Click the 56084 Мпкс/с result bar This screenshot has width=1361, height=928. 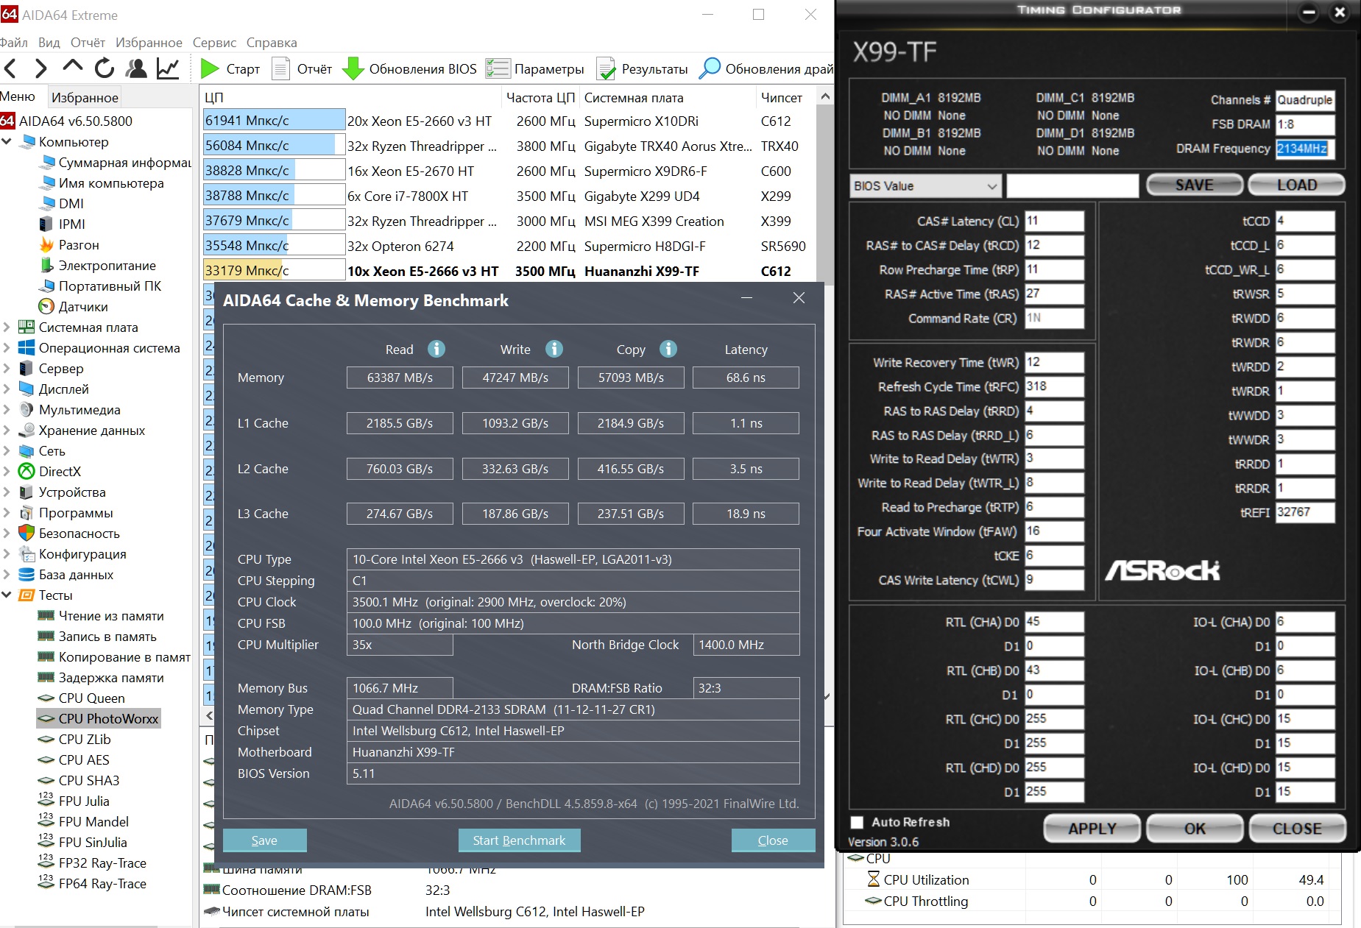tap(274, 146)
